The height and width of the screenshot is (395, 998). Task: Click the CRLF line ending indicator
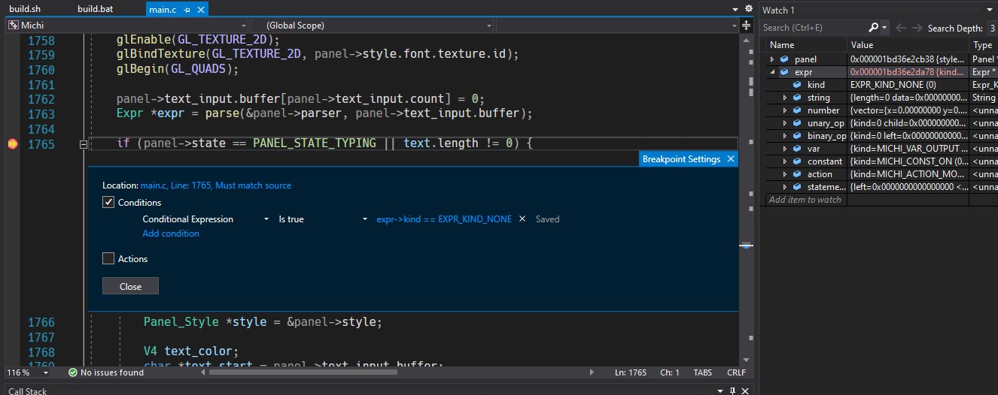point(736,372)
